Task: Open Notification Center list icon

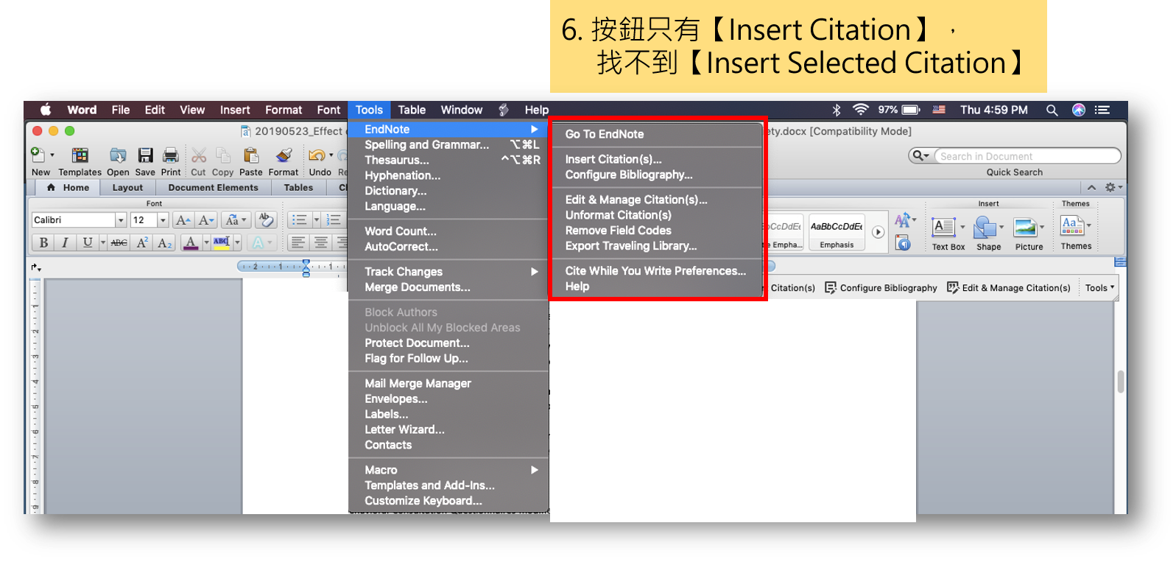Action: pyautogui.click(x=1102, y=110)
